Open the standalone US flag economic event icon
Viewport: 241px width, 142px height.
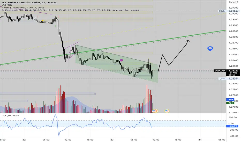tap(167, 111)
